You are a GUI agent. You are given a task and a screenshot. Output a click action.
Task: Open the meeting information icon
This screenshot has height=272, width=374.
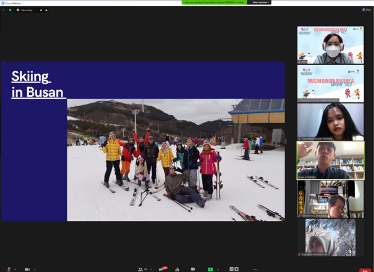click(x=4, y=10)
